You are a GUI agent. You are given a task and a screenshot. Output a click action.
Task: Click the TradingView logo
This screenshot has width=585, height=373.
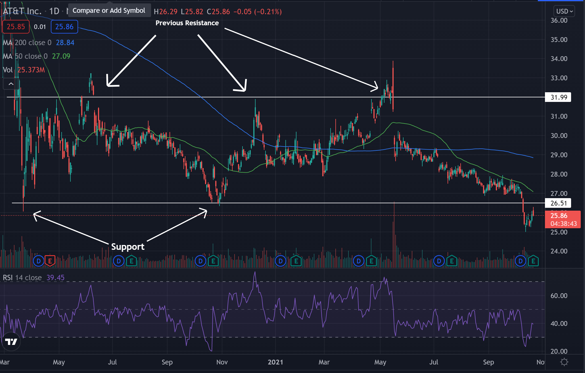(11, 342)
